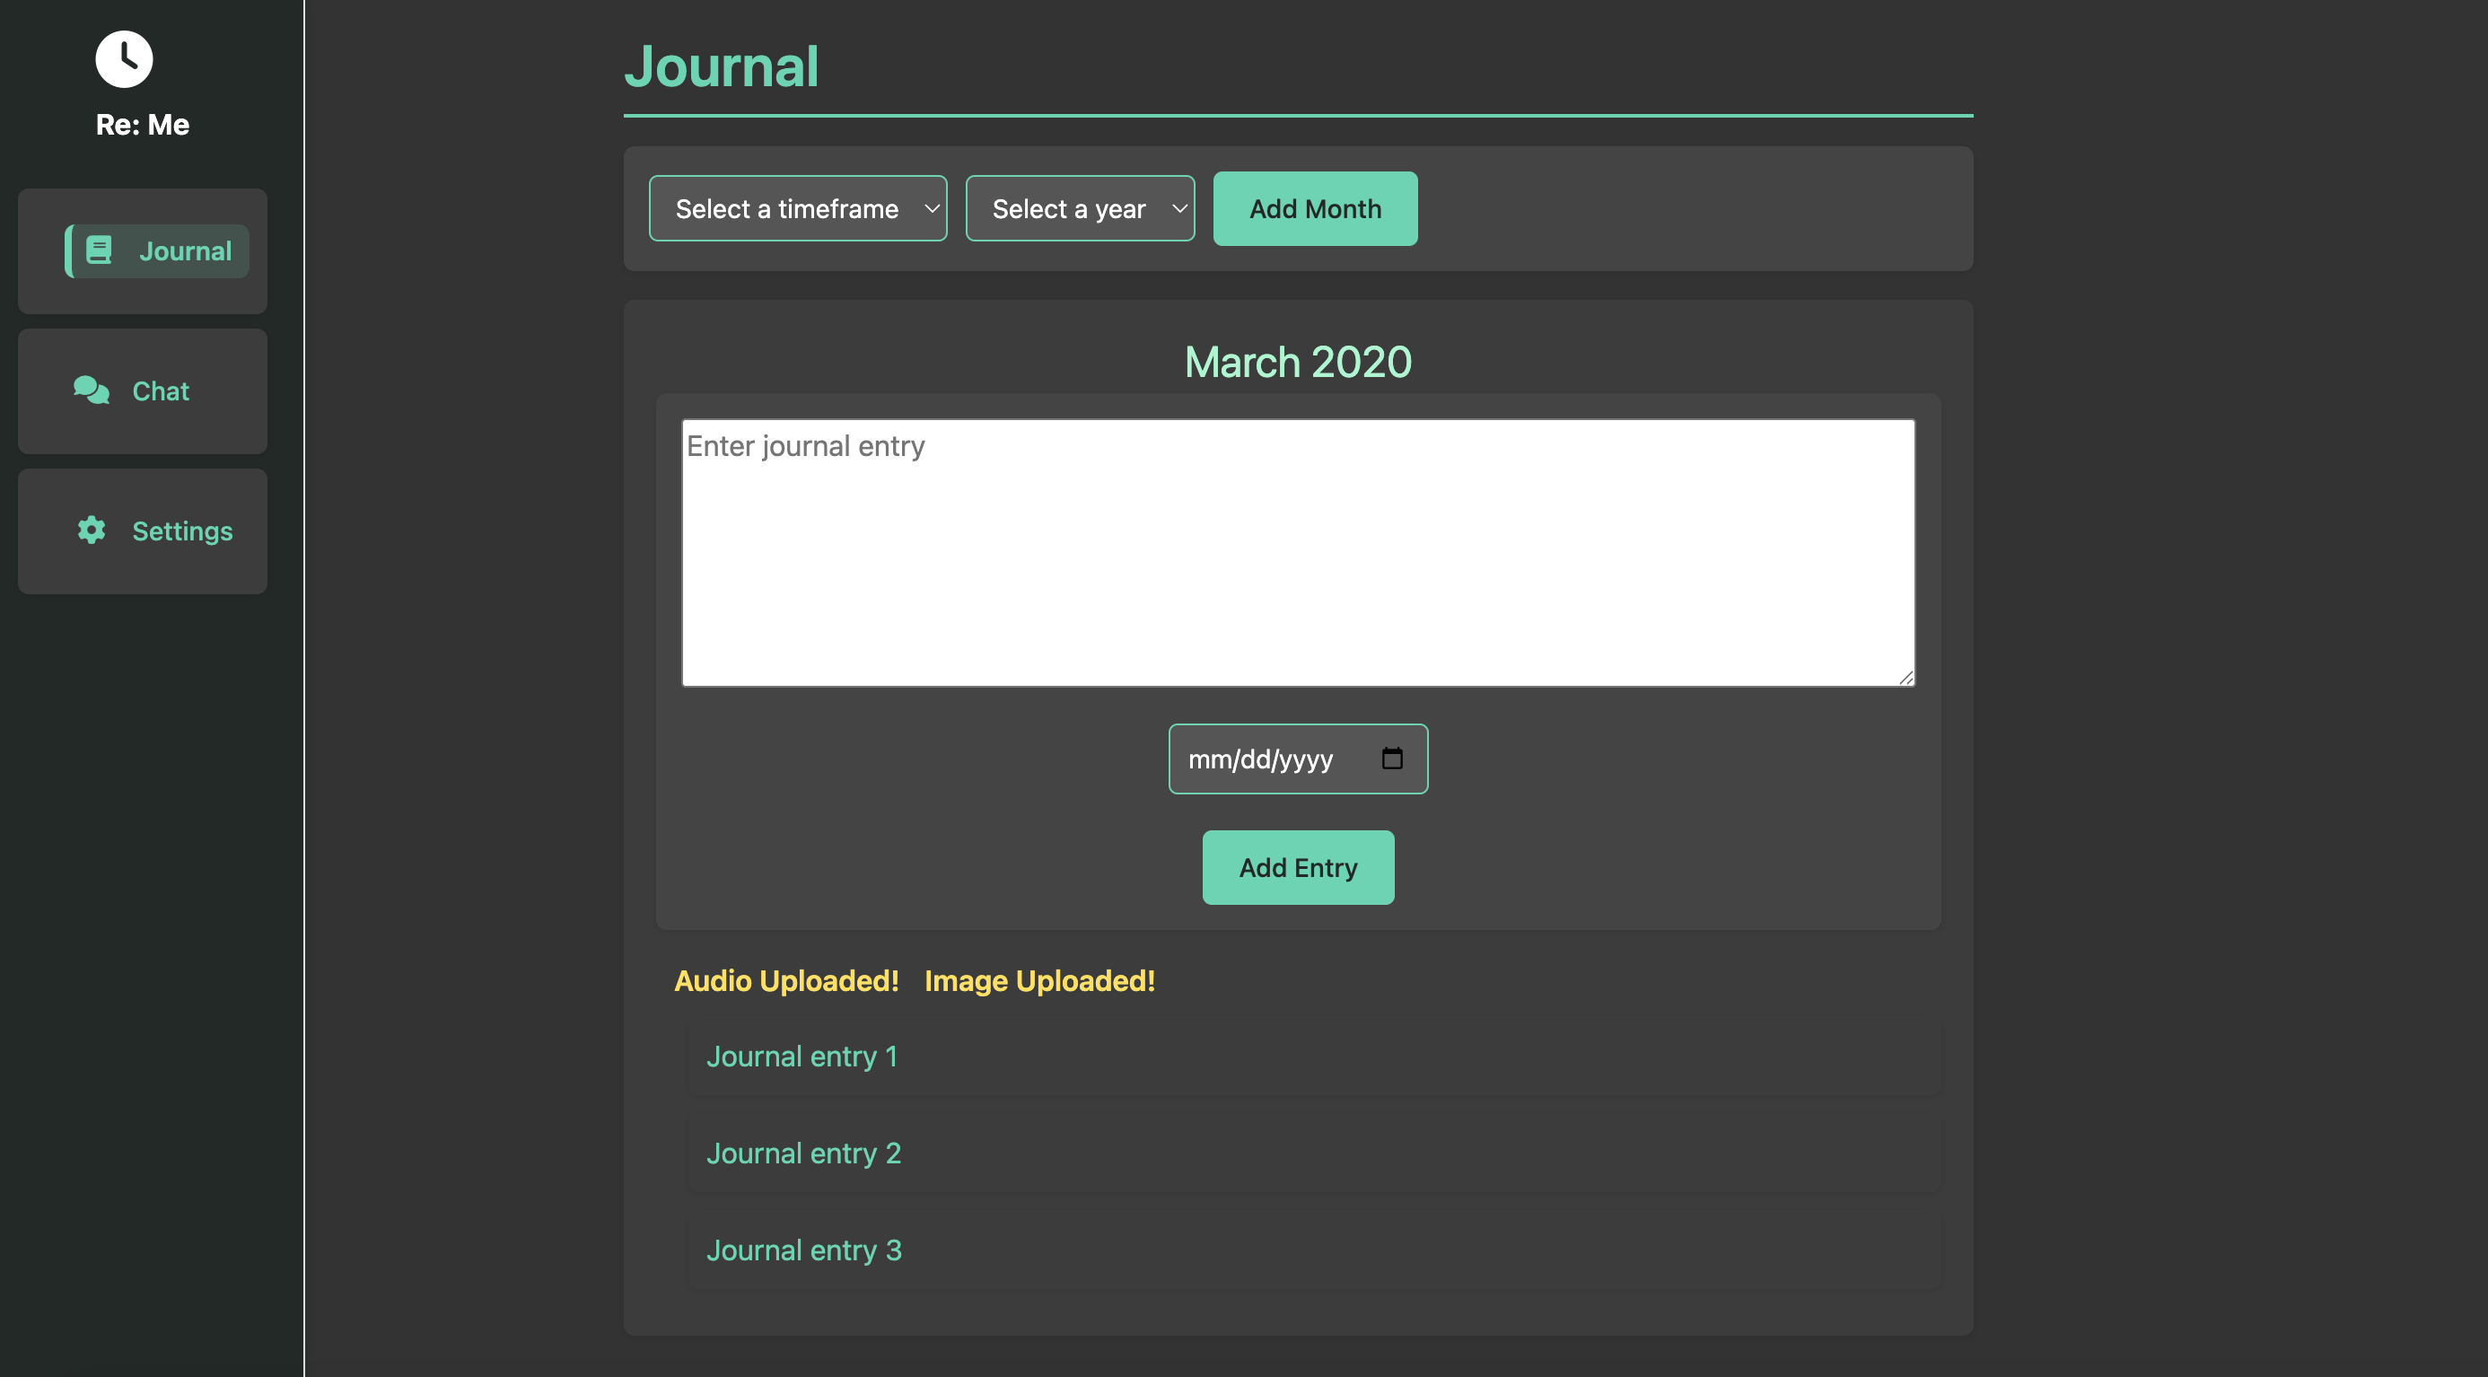Open the calendar picker icon

(x=1392, y=758)
